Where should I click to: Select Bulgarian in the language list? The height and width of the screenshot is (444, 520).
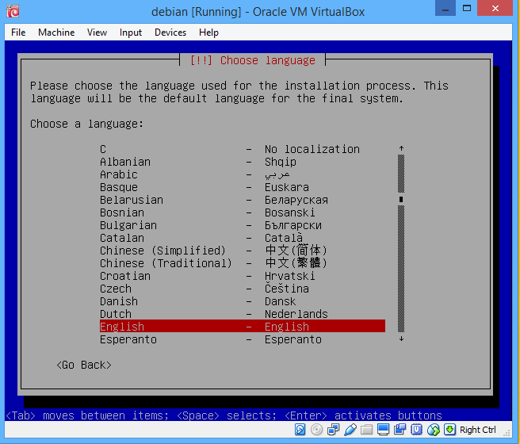(243, 225)
